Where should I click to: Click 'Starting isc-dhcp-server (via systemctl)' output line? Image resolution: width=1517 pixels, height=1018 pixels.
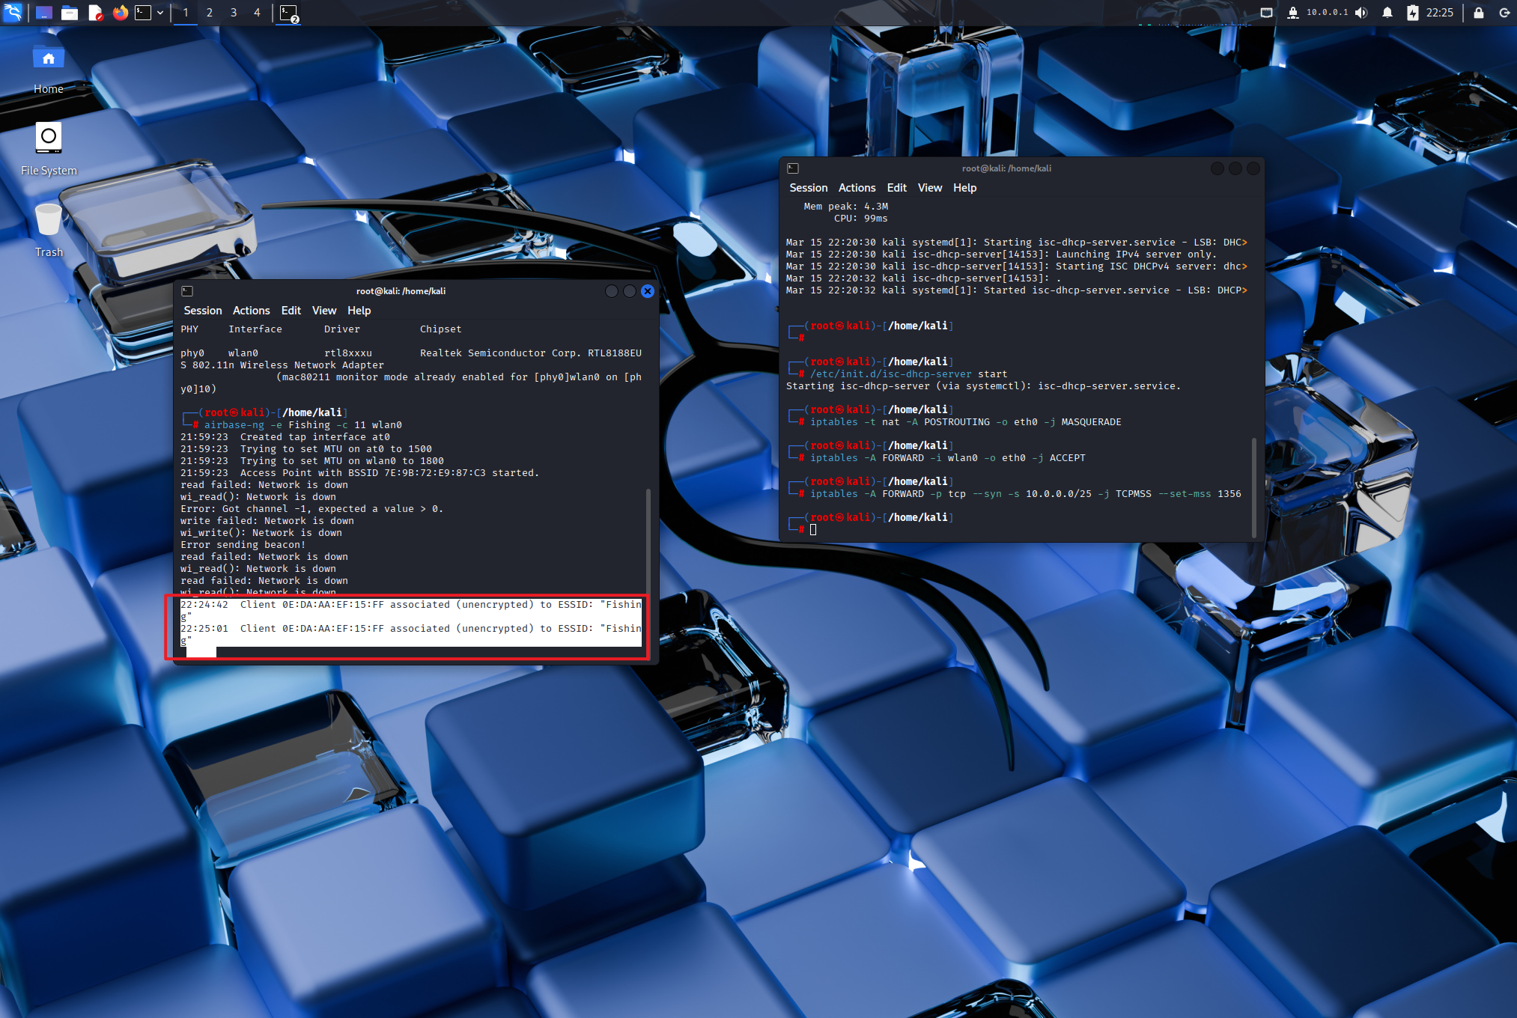coord(983,386)
